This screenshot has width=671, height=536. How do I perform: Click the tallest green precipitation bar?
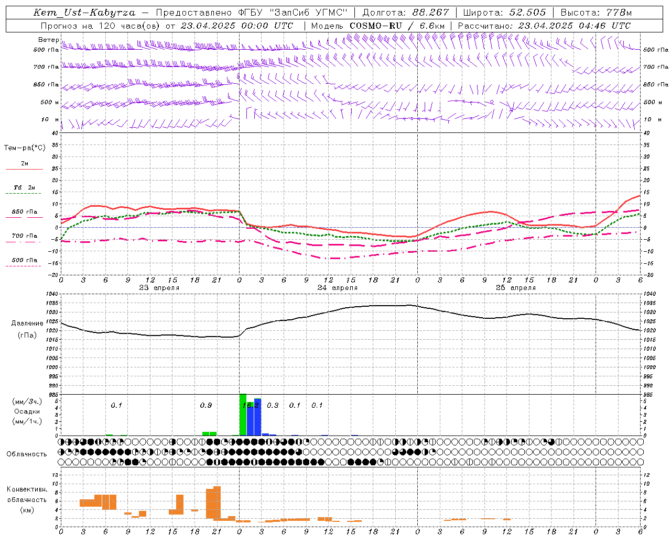(243, 415)
